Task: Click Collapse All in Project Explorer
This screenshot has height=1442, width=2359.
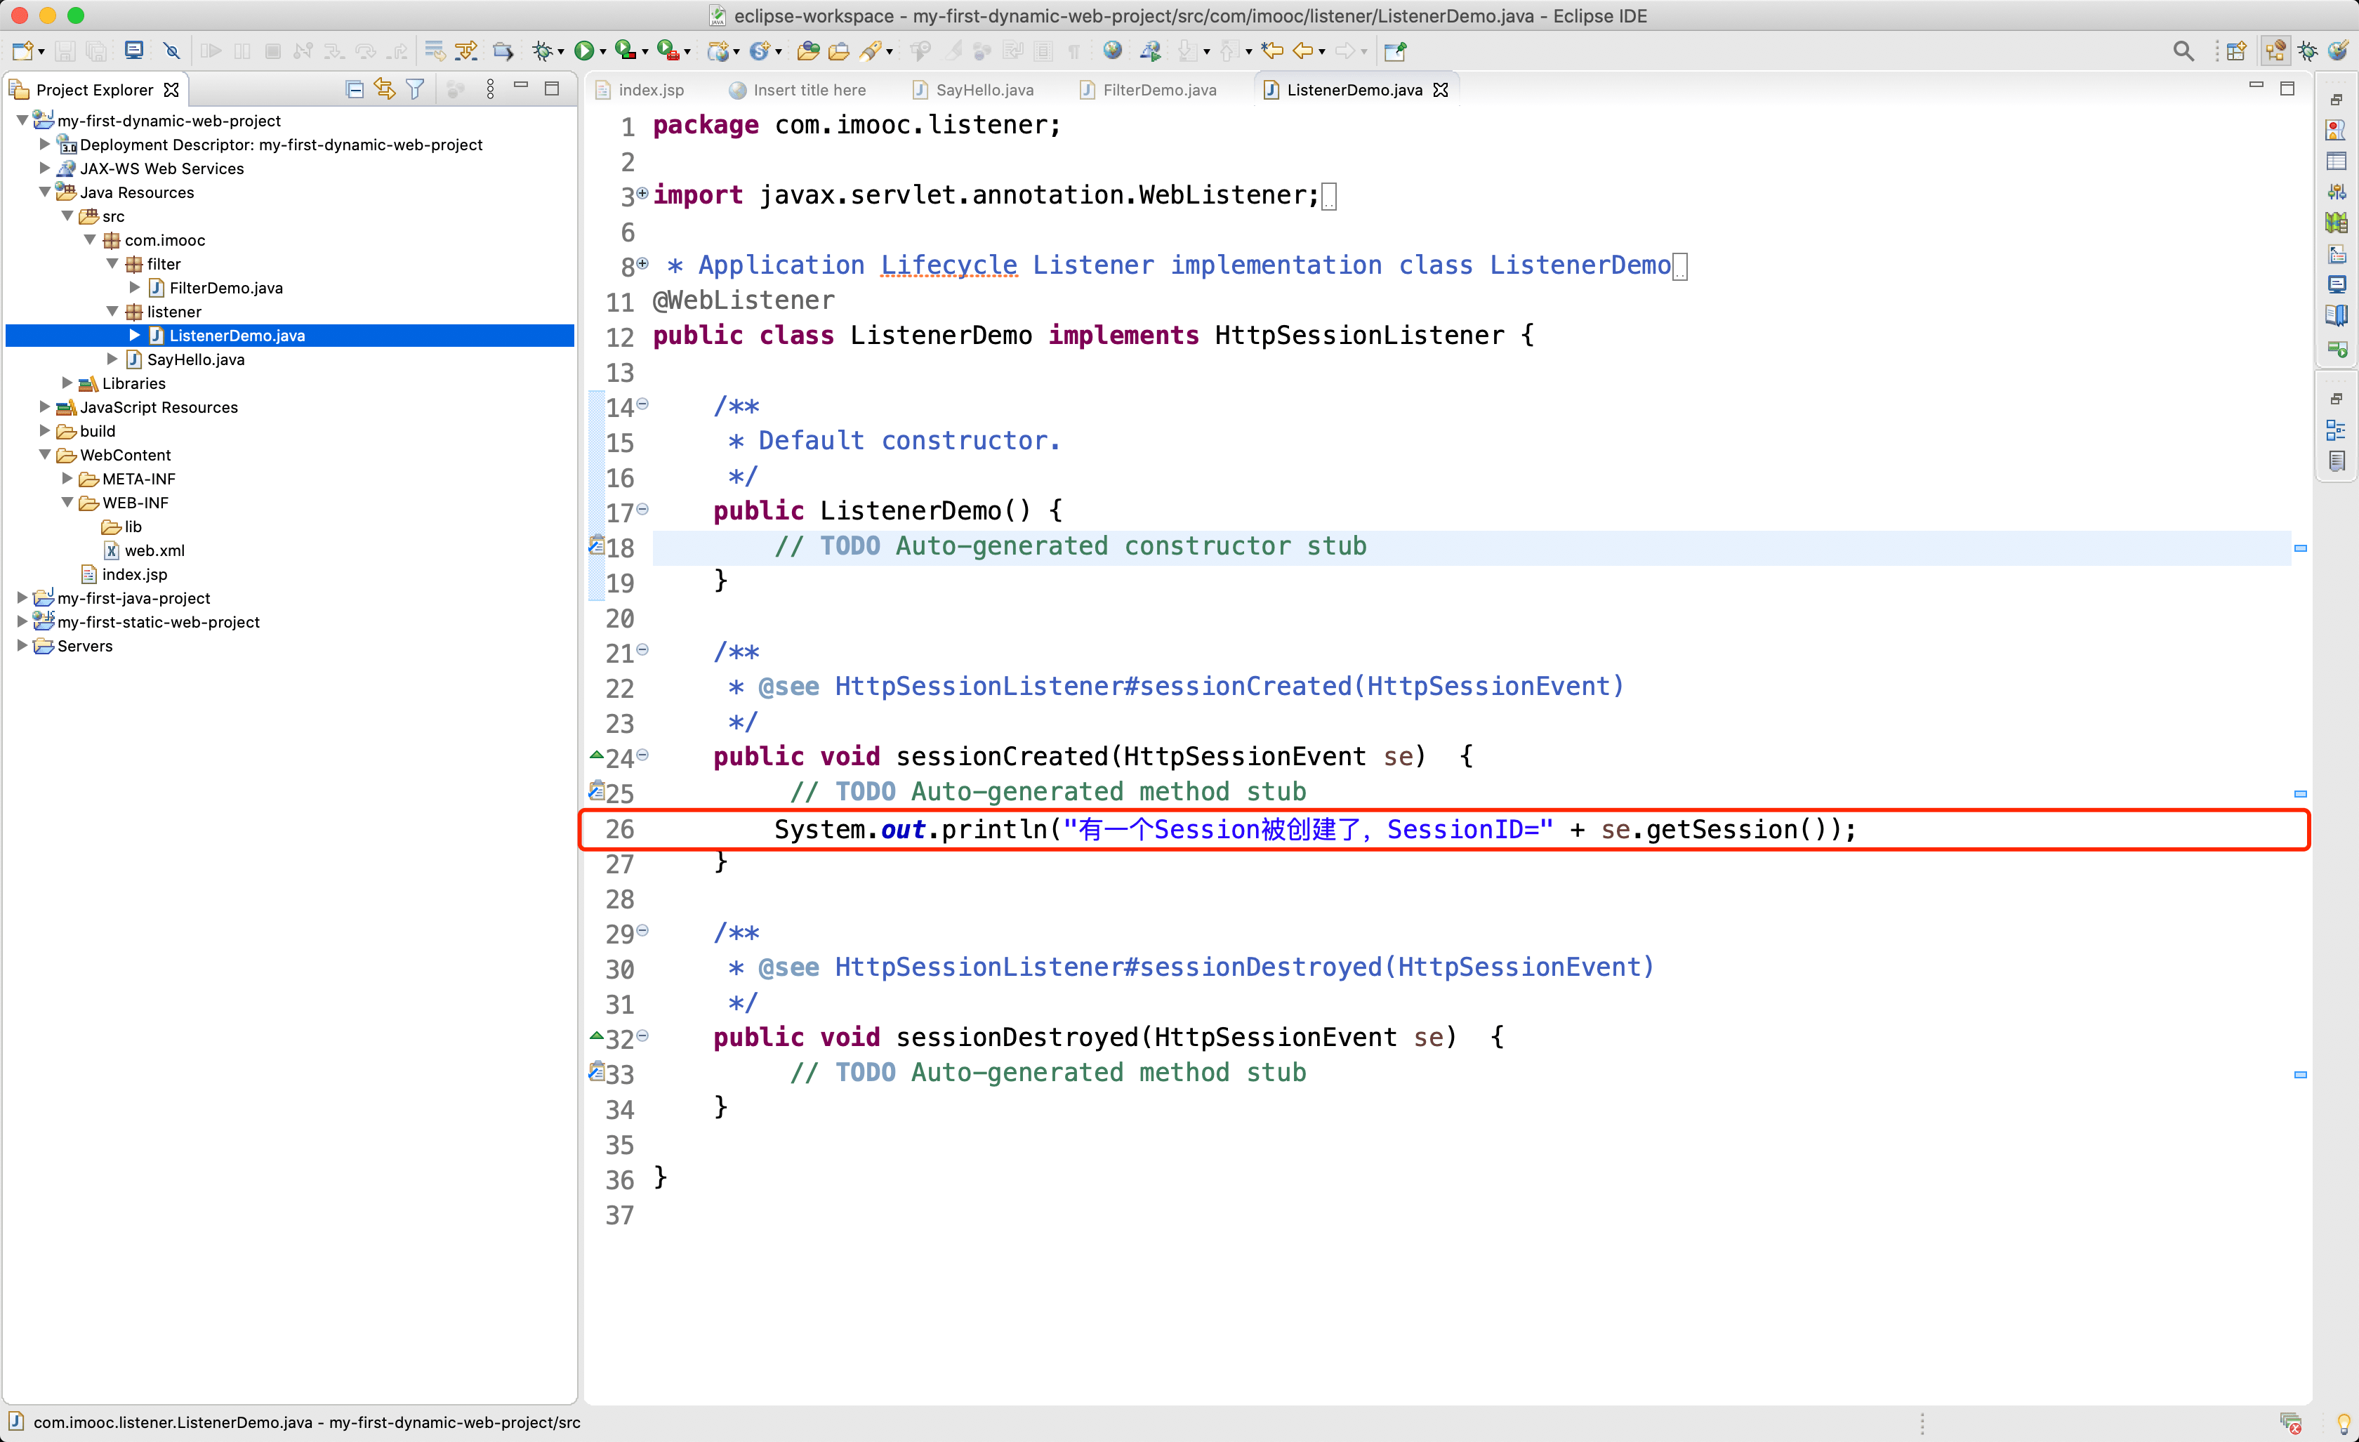Action: pyautogui.click(x=355, y=89)
